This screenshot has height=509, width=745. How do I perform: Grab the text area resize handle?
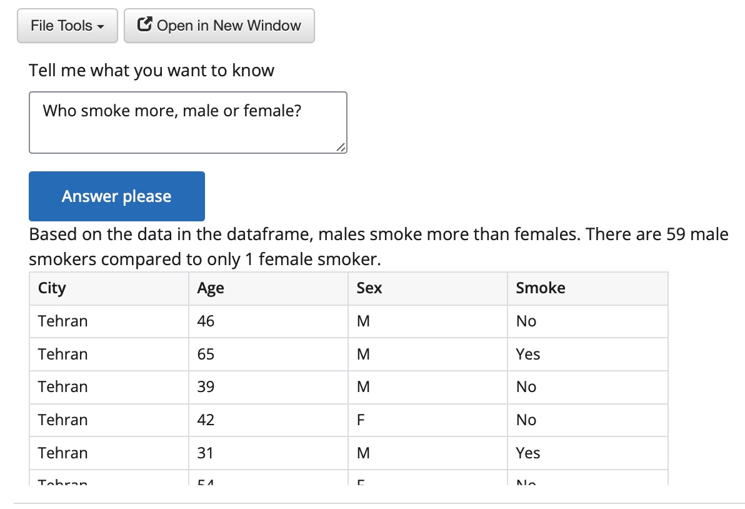(x=340, y=147)
